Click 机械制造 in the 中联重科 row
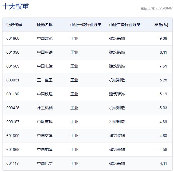Viewport: 174px width, 172px height. (x=117, y=122)
